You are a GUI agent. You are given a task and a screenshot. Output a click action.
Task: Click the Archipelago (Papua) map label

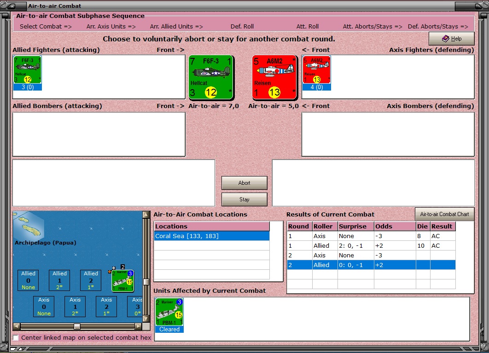(x=46, y=243)
